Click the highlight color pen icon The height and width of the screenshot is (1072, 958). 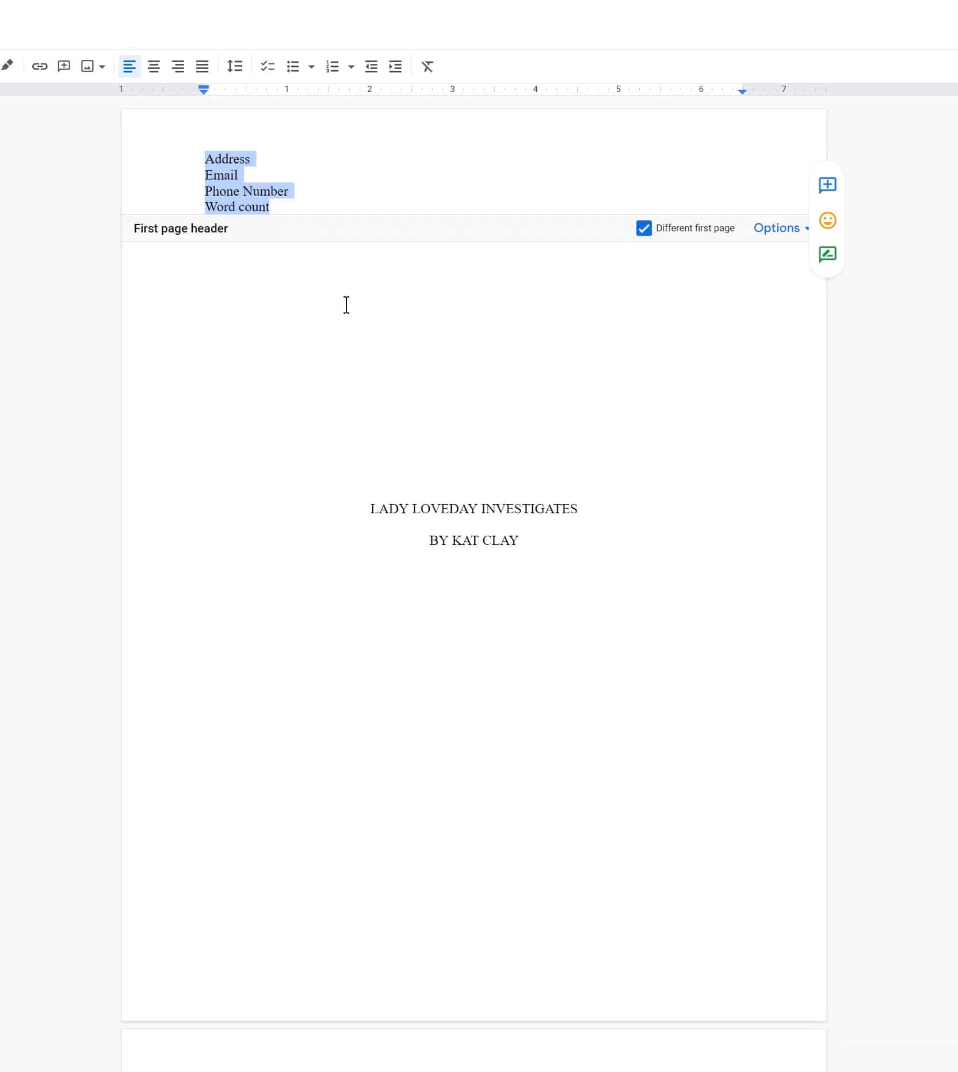click(x=7, y=66)
